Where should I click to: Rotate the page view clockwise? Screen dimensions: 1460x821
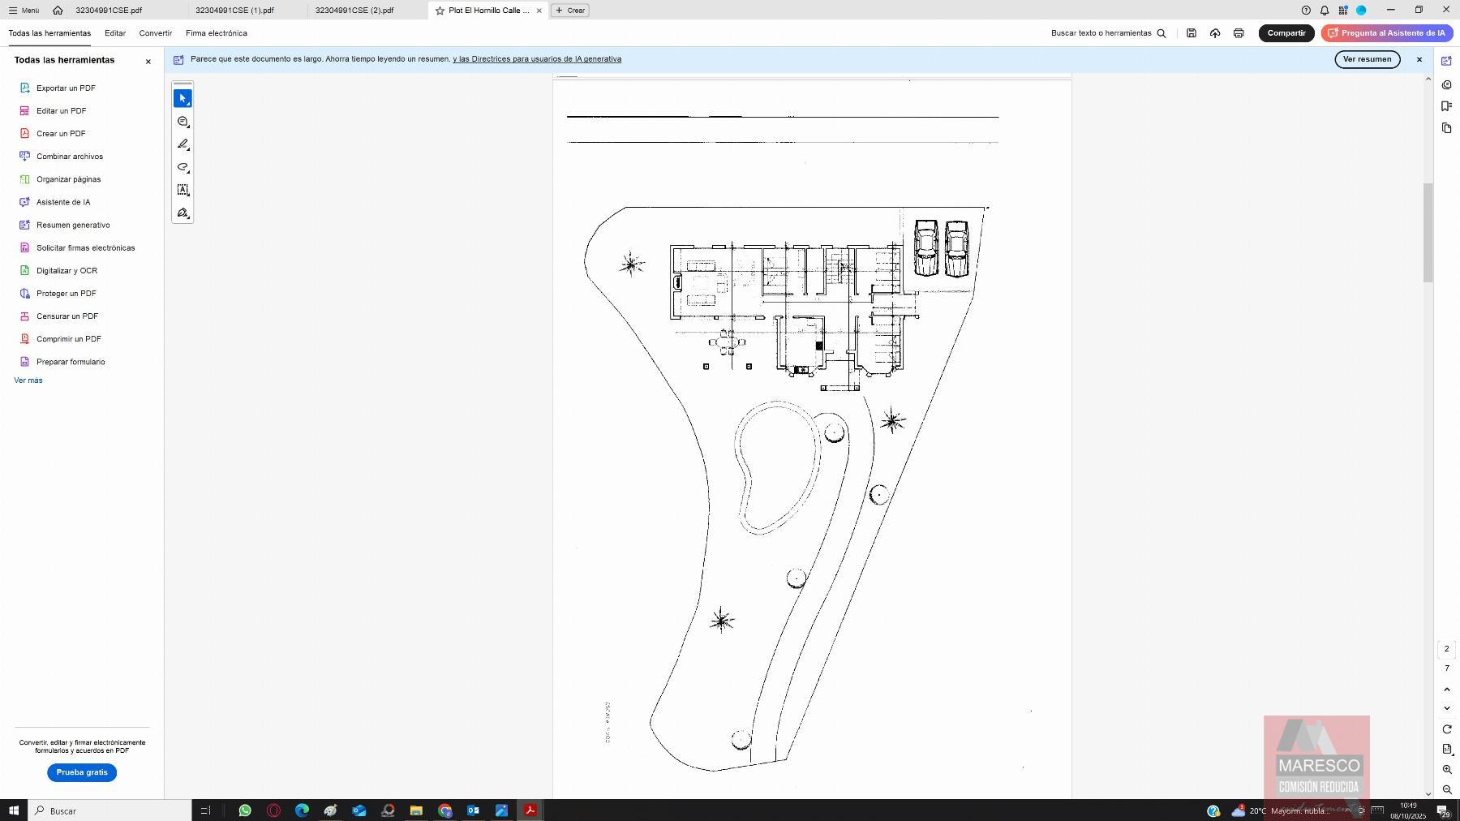point(1447,729)
